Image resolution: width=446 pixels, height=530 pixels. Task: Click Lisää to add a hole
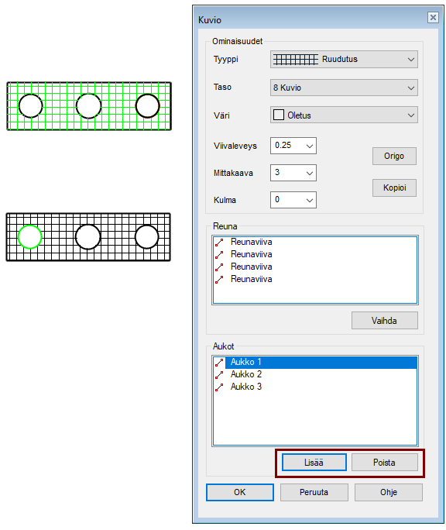point(314,463)
